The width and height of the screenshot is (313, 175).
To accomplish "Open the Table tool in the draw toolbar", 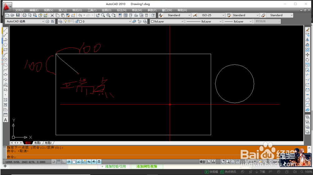I will 6,115.
